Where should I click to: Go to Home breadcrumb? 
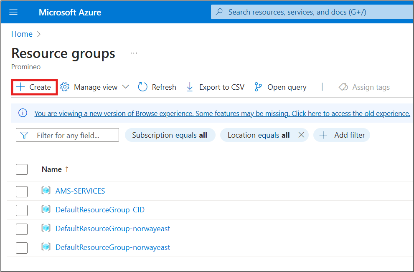[22, 34]
